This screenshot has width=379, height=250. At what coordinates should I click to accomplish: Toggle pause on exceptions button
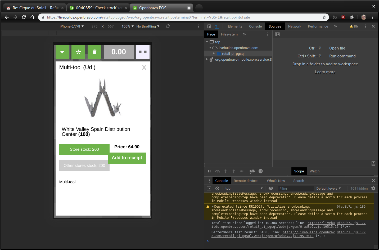point(260,171)
